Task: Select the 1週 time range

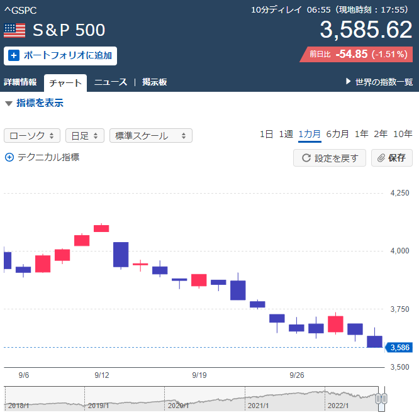Action: click(x=286, y=134)
